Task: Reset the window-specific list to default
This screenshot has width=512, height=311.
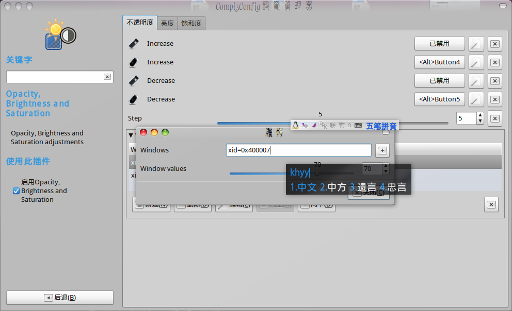Action: (x=491, y=204)
